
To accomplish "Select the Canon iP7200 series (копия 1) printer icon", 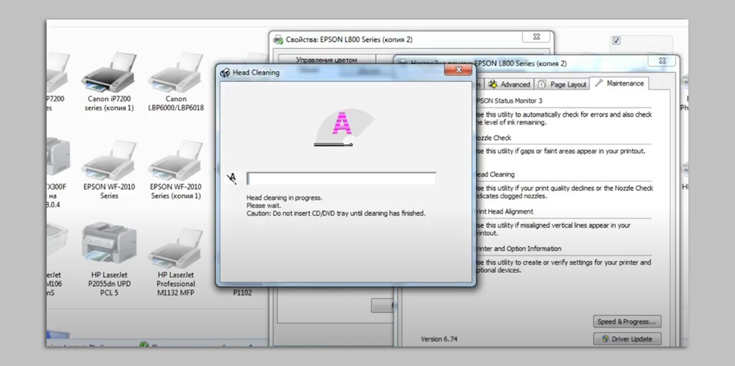I will click(x=109, y=72).
